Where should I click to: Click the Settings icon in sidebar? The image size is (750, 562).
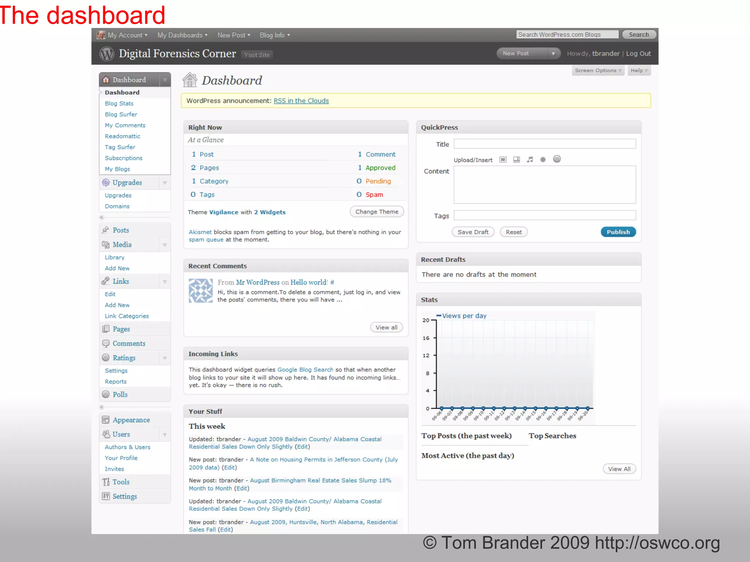click(106, 496)
